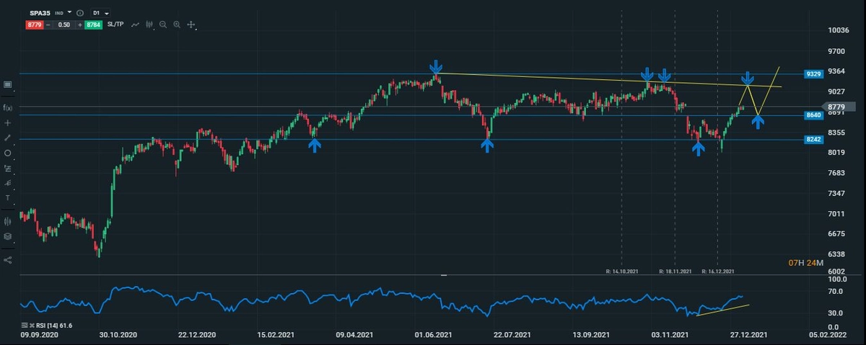
Task: Open the D1 timeframe dropdown
Action: pos(100,13)
